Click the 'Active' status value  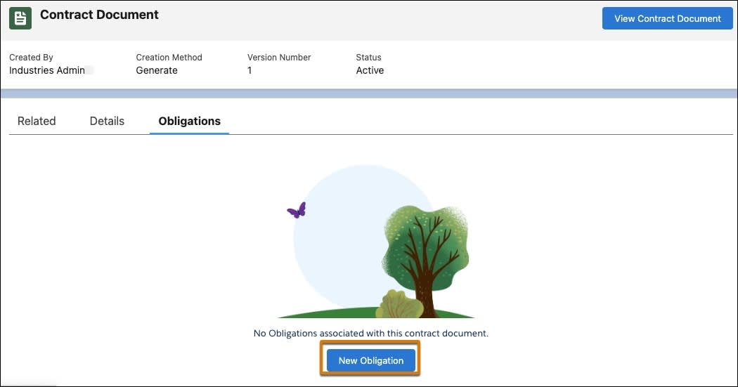[x=370, y=70]
